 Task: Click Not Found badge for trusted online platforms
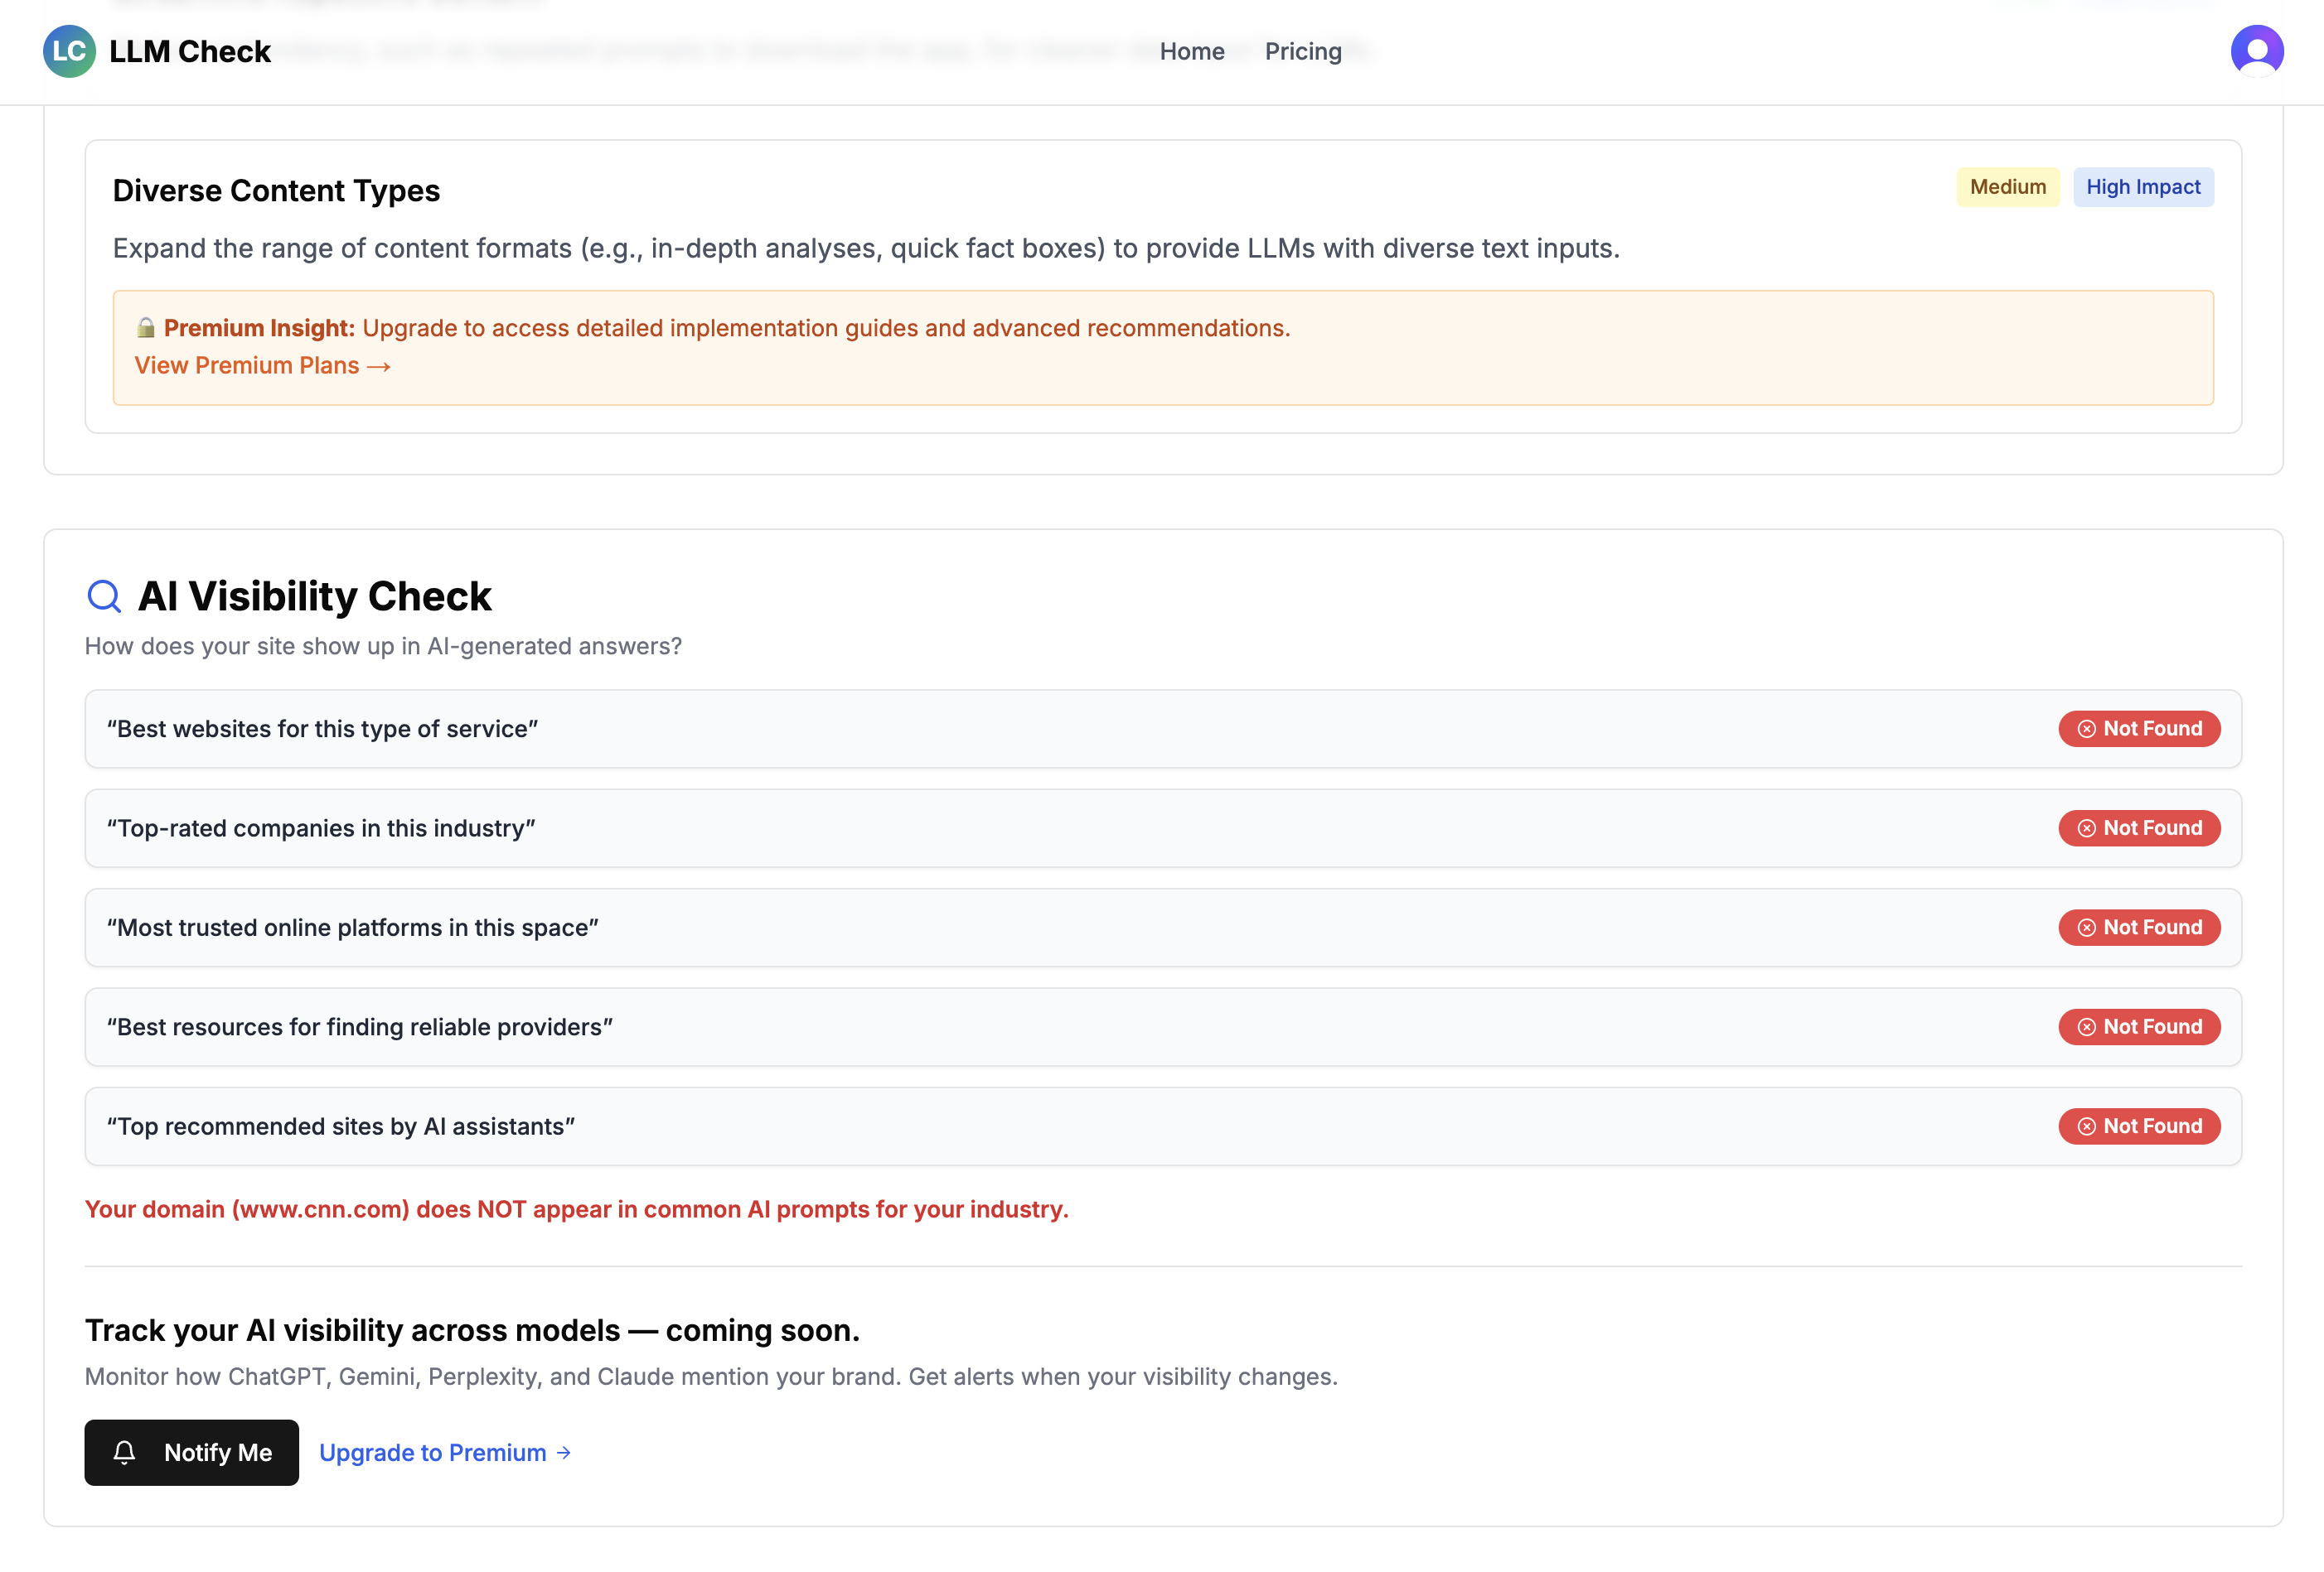[x=2139, y=927]
